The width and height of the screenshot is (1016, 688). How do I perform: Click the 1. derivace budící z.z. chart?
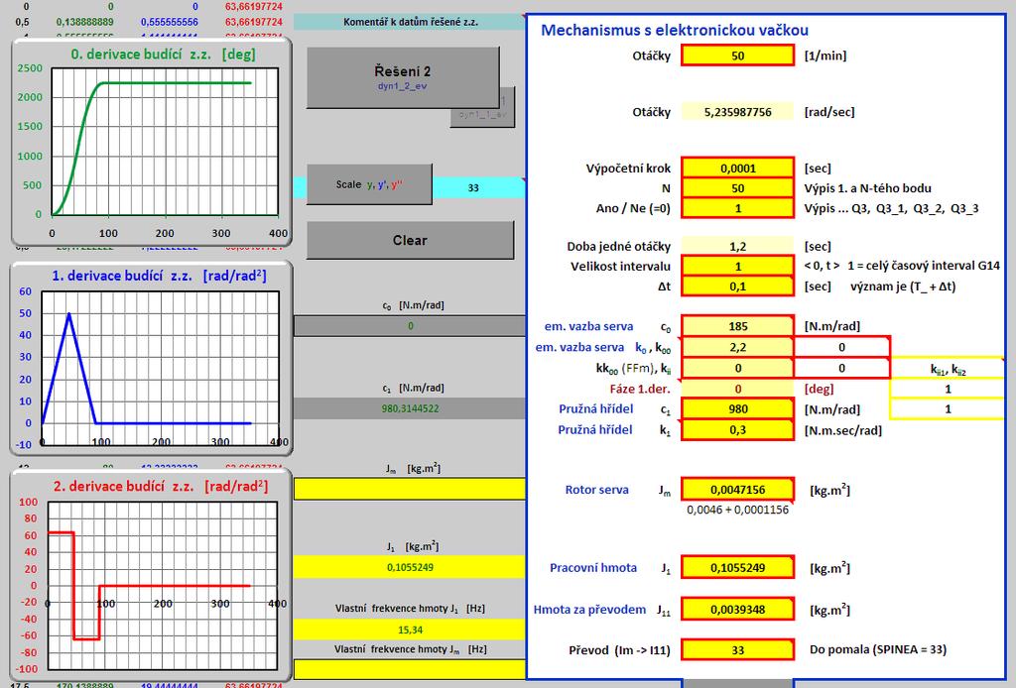[152, 359]
